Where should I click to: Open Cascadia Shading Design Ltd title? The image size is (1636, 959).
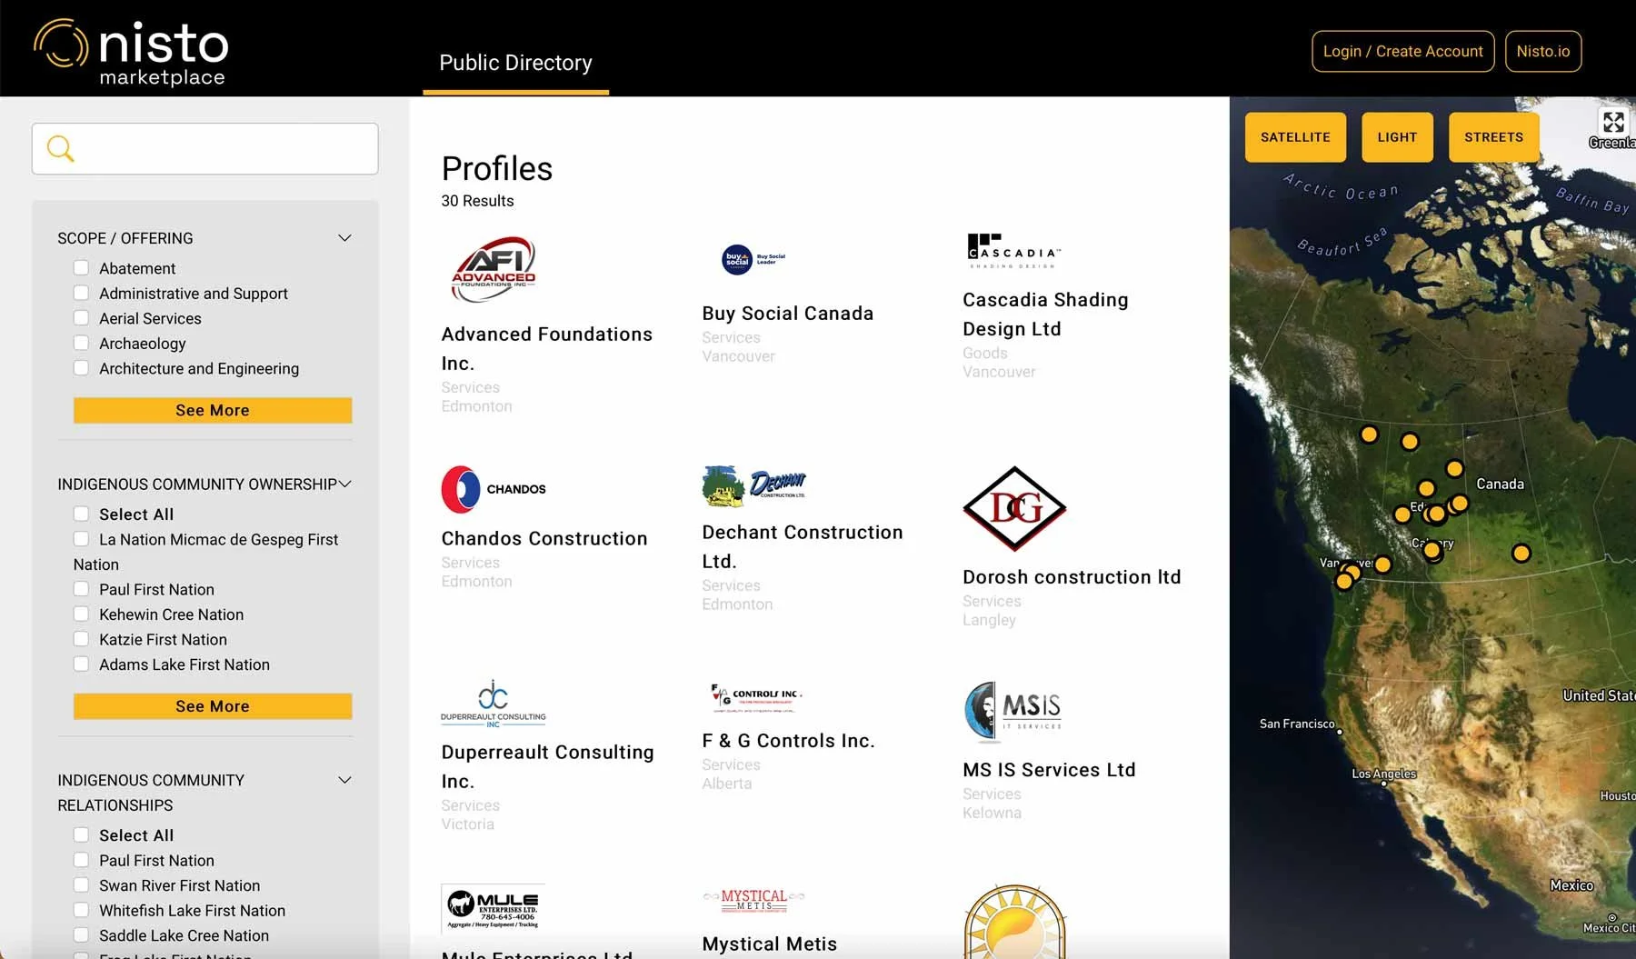(1045, 315)
